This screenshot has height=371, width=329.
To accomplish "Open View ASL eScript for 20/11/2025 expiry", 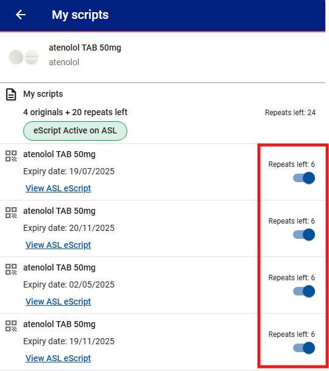I will (58, 245).
